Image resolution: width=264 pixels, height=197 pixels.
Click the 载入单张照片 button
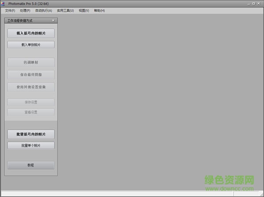[31, 44]
